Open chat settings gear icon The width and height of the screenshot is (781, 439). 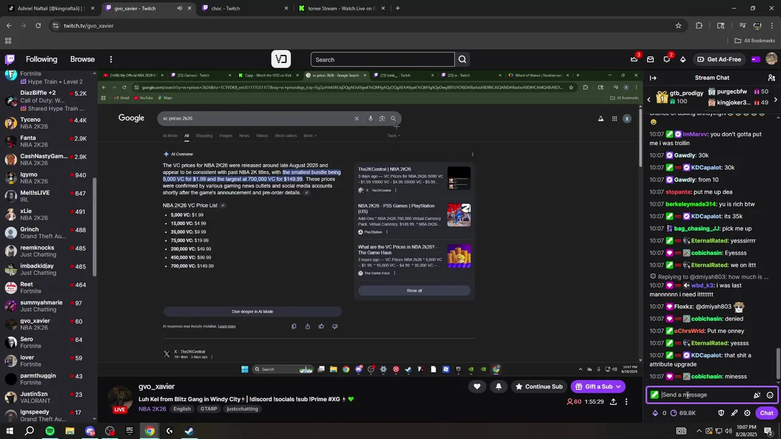tap(747, 413)
